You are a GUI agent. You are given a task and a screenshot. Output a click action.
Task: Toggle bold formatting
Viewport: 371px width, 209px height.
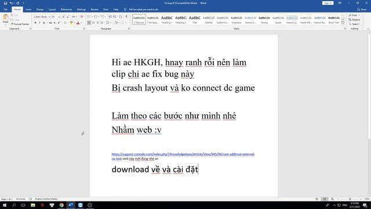(x=35, y=23)
